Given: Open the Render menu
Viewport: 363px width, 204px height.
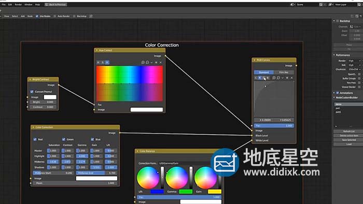Looking at the screenshot, I should click(18, 5).
